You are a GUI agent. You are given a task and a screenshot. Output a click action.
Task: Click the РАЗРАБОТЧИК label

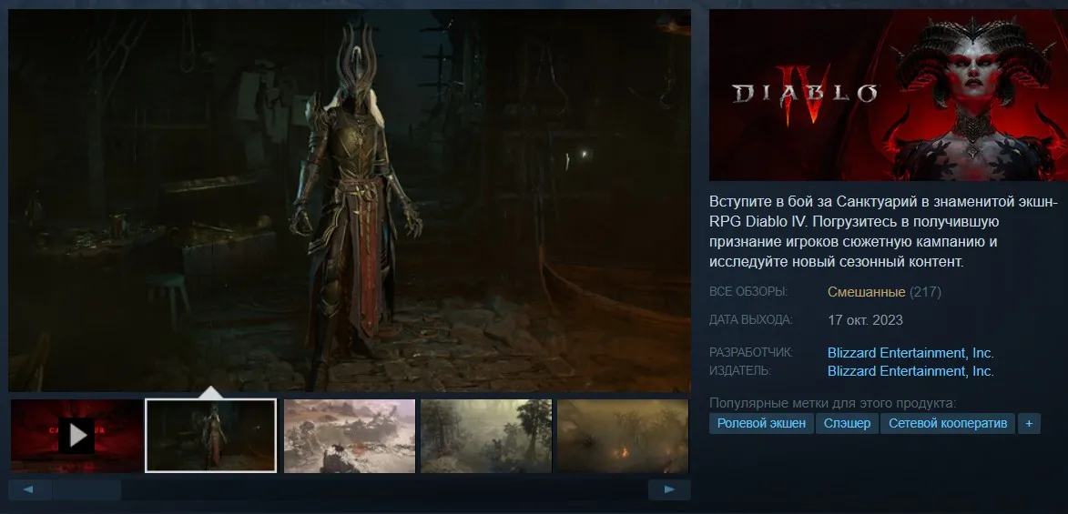751,353
